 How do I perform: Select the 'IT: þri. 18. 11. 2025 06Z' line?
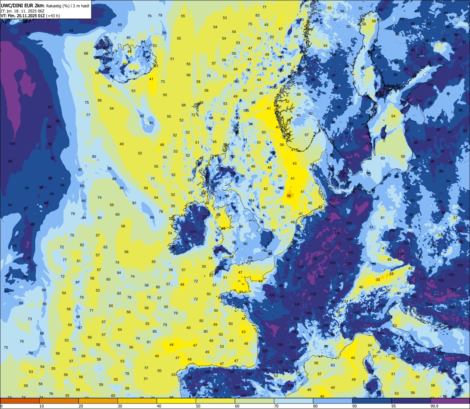coord(23,11)
